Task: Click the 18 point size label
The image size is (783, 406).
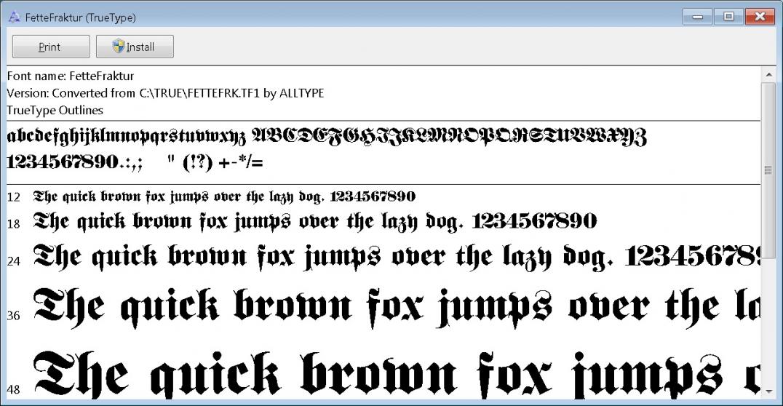Action: point(14,223)
